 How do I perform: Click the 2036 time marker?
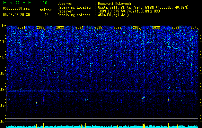pos(118,28)
